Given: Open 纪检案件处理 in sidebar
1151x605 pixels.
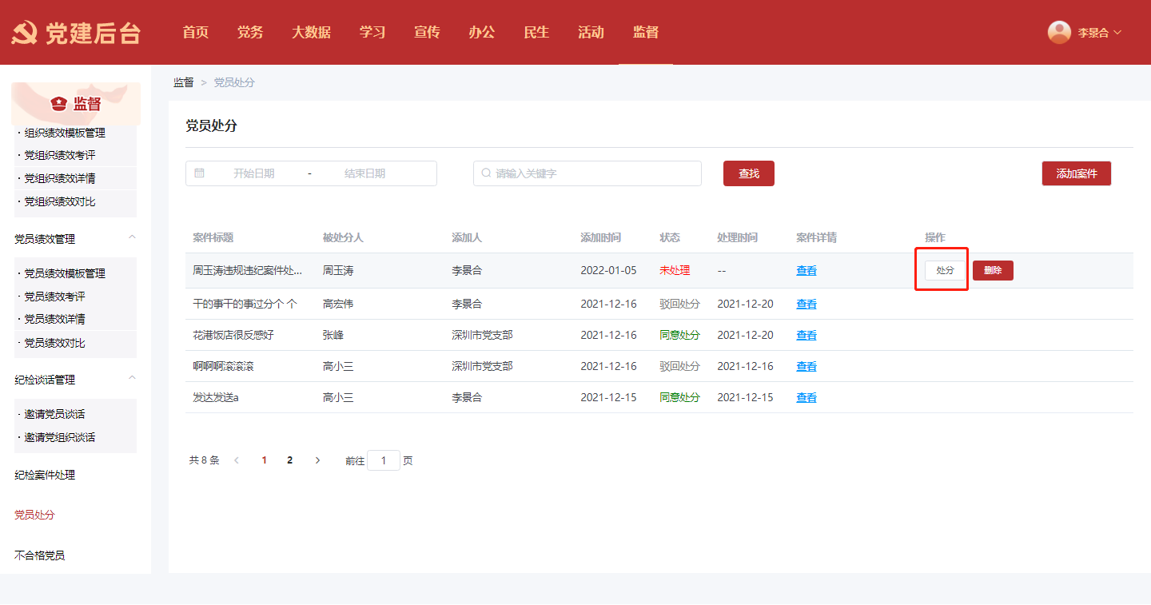Looking at the screenshot, I should [x=45, y=475].
